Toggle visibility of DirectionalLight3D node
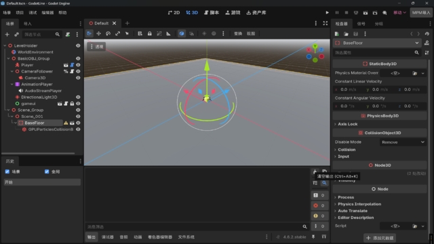The width and height of the screenshot is (434, 244). point(78,97)
